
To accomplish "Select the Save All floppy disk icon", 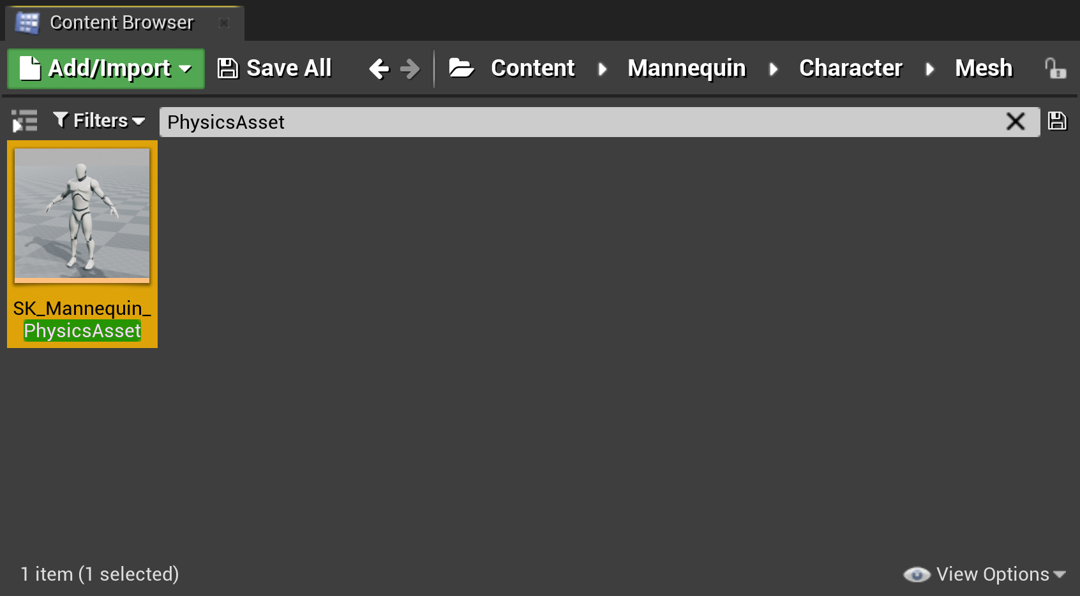I will 227,68.
